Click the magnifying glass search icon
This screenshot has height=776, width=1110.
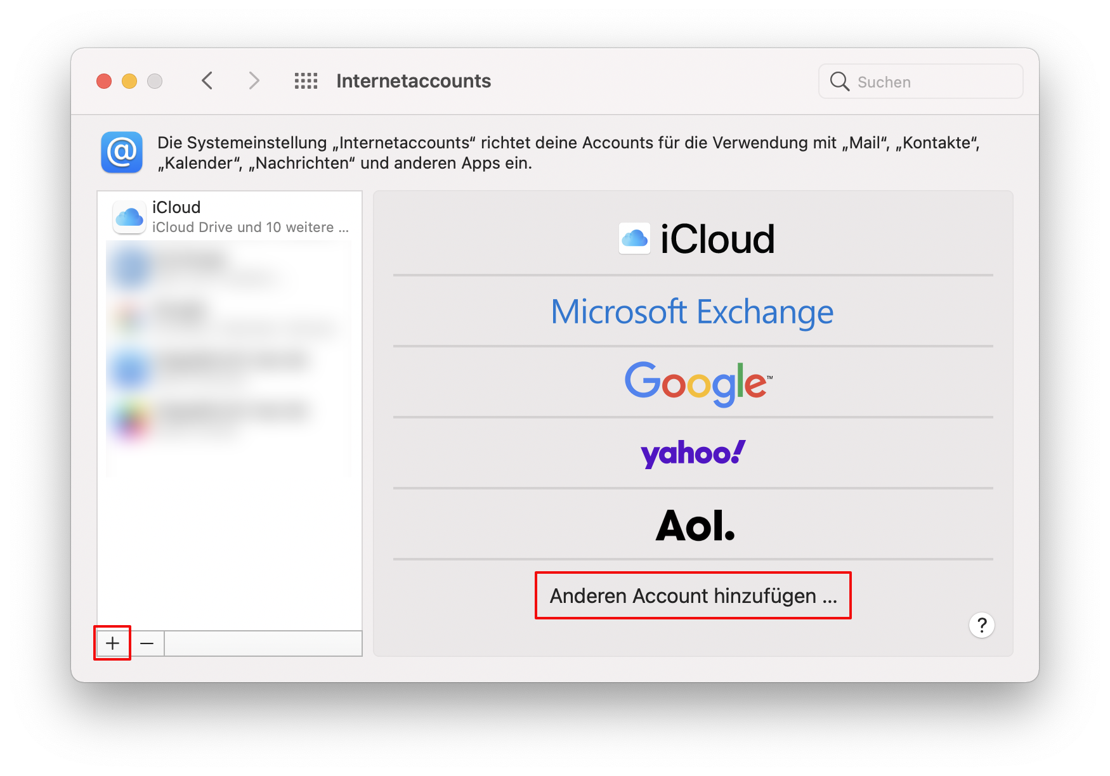coord(839,81)
